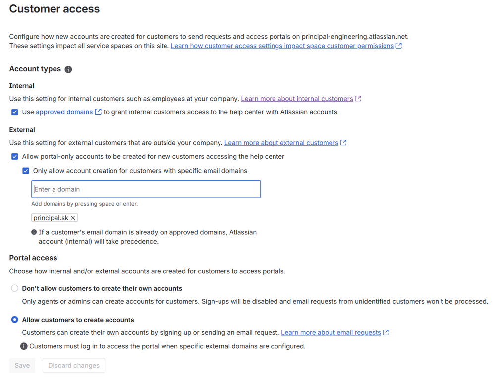Click external link icon beside Learn more about email requests

[x=386, y=332]
